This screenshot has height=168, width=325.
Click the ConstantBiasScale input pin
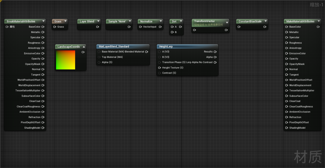(x=239, y=27)
